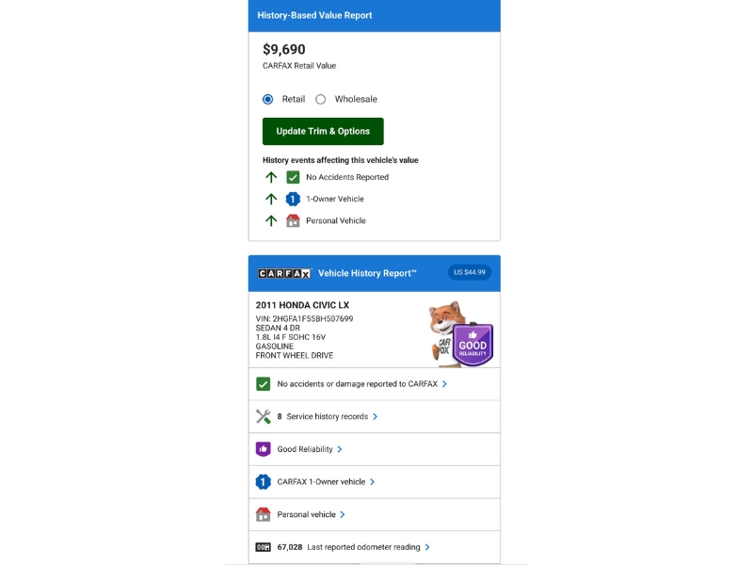The width and height of the screenshot is (753, 565).
Task: Click the up arrow beside 1-Owner Vehicle
Action: coord(271,199)
